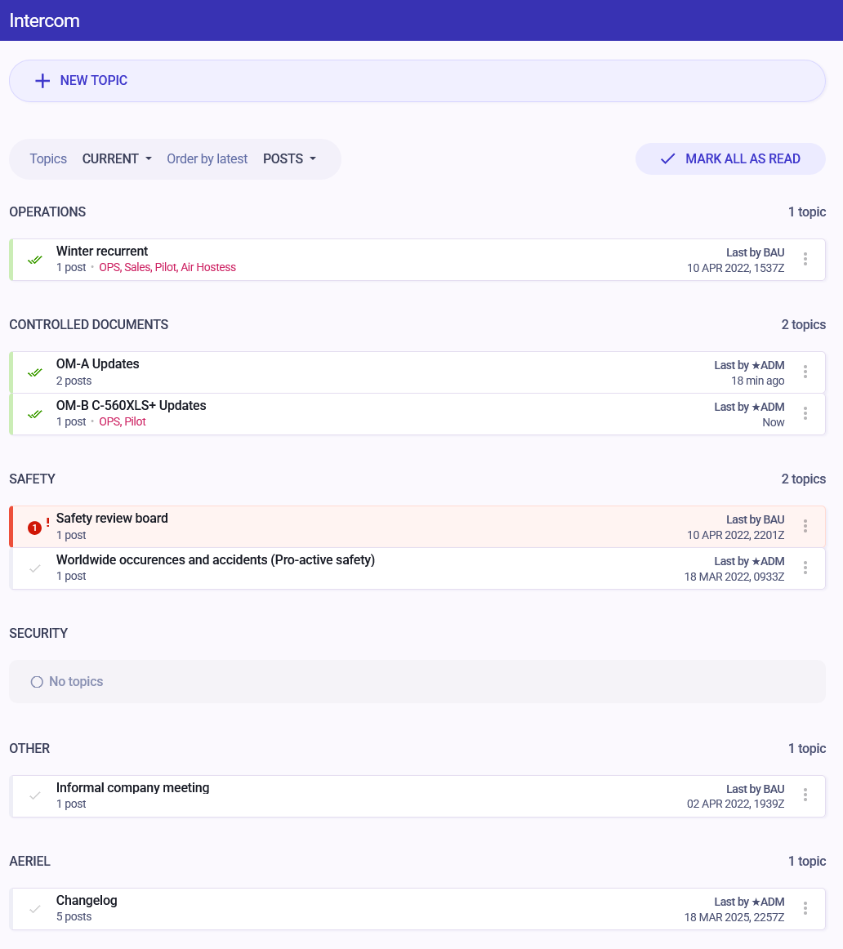The image size is (843, 949).
Task: Click the Intercom header title
Action: tap(44, 20)
